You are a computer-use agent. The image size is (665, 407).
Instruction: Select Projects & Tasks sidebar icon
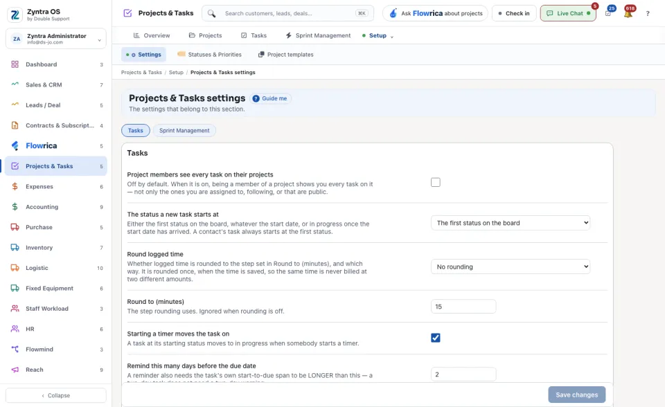click(15, 165)
